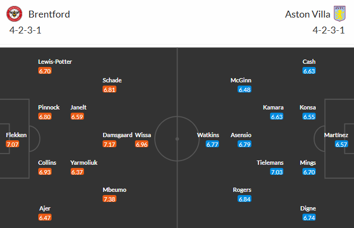Click the Aston Villa club crest icon
Screen dimensions: 354x228
click(x=339, y=13)
